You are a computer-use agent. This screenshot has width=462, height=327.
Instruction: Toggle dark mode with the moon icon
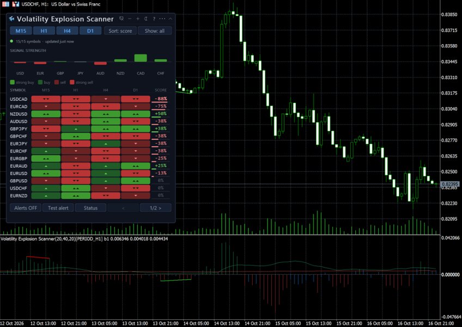coord(146,19)
